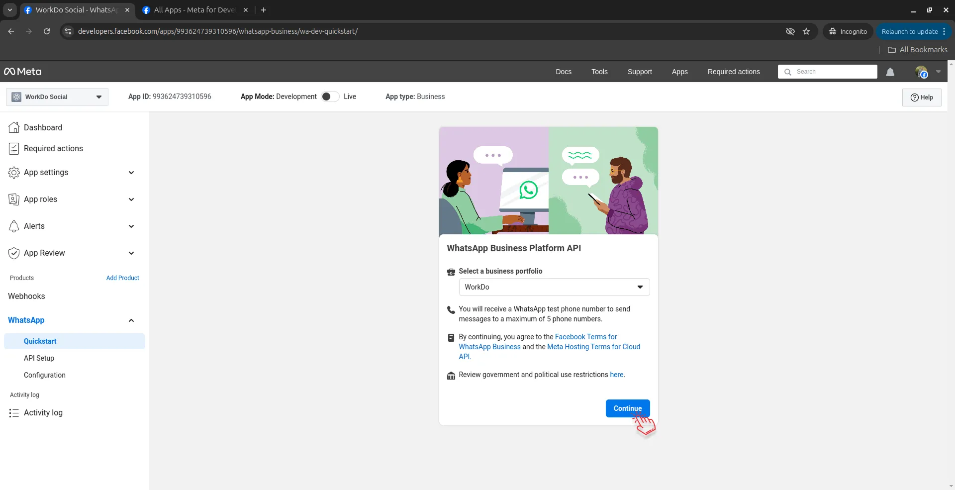Viewport: 955px width, 490px height.
Task: Open the All Bookmarks folder
Action: pos(918,50)
